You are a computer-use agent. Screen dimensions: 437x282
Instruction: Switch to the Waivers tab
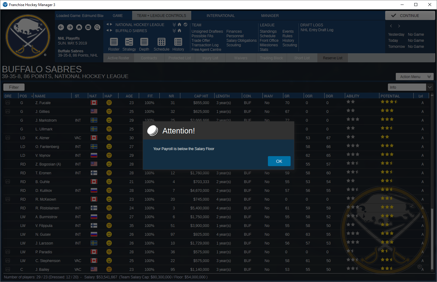[x=241, y=58]
